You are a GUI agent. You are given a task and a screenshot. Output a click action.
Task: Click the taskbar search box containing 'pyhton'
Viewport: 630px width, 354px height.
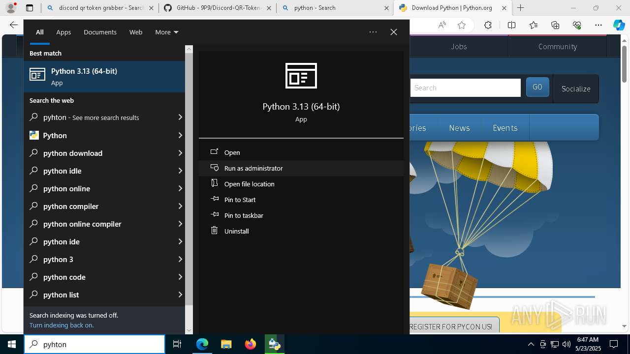(x=94, y=344)
